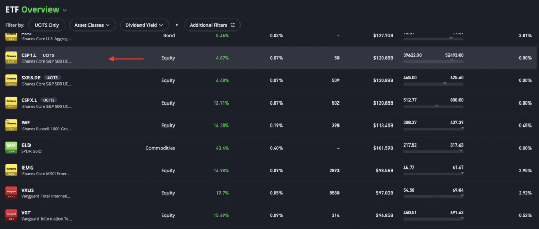The height and width of the screenshot is (229, 539).
Task: Open Additional Filters panel
Action: pyautogui.click(x=212, y=25)
